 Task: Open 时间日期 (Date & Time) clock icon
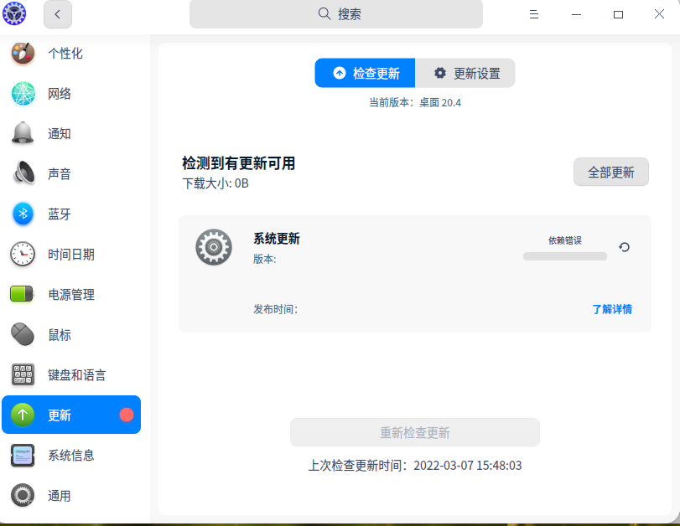23,254
